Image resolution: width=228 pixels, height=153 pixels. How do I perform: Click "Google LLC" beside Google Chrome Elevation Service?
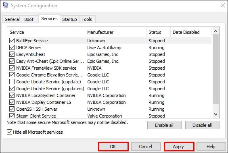tap(98, 75)
